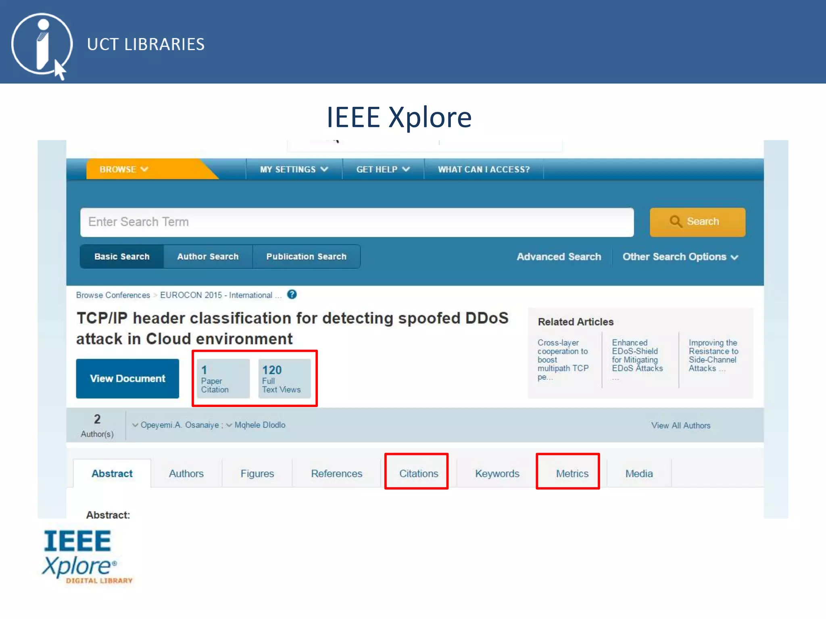Expand Other Search Options dropdown
This screenshot has width=826, height=619.
(x=680, y=257)
